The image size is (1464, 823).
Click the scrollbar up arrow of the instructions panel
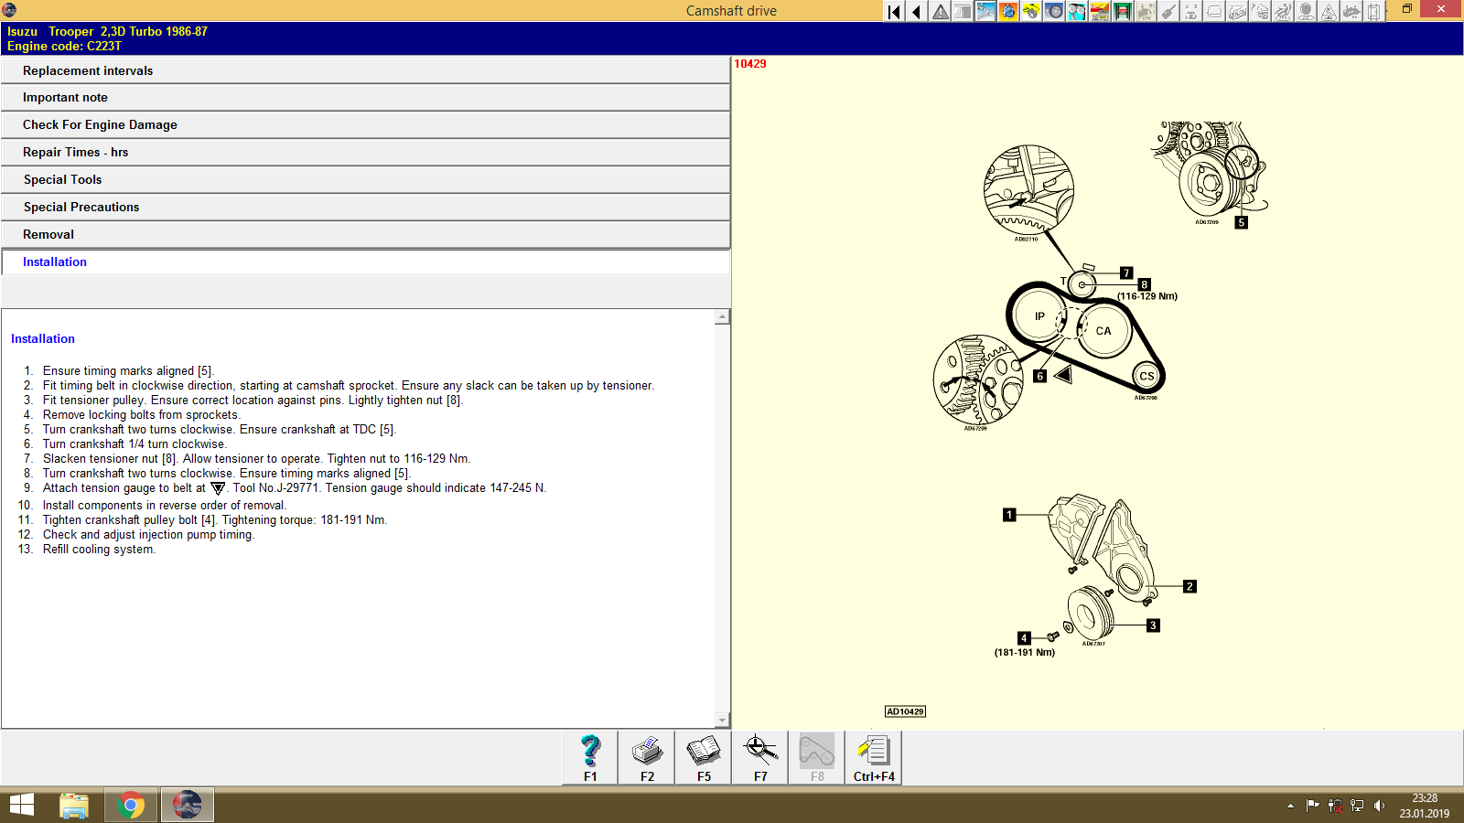(x=723, y=316)
